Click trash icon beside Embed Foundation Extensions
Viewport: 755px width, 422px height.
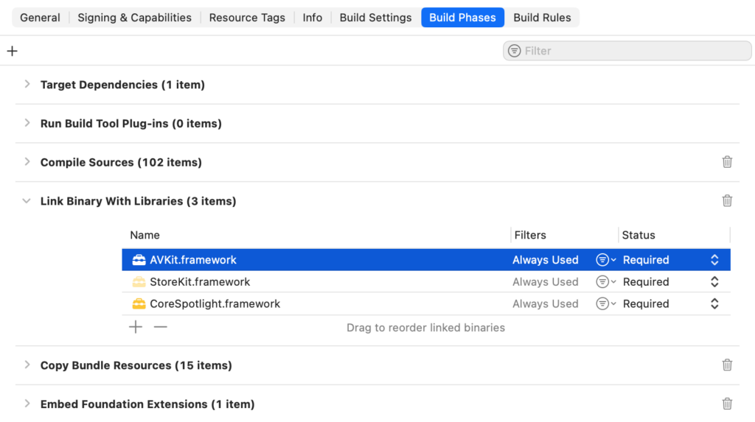727,404
